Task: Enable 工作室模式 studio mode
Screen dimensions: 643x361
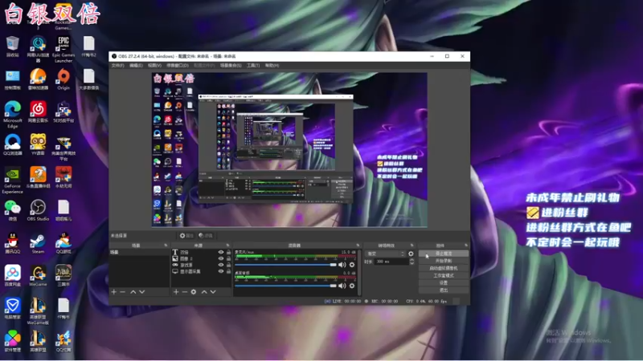Action: click(444, 276)
